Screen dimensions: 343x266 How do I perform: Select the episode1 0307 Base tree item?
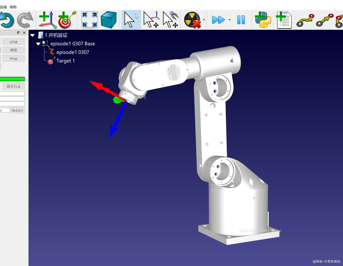(73, 44)
